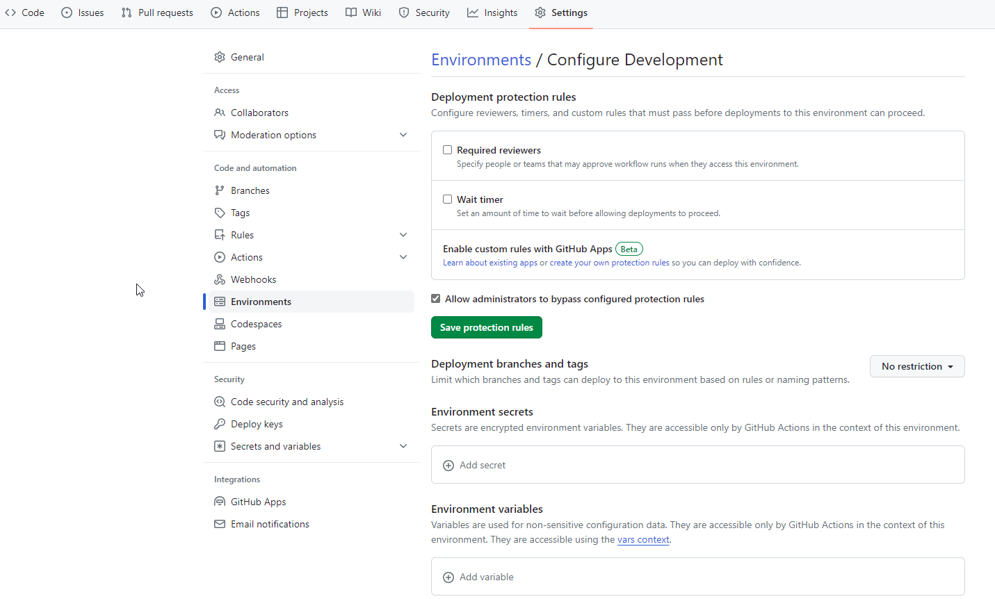
Task: Click the sidebar Actions play icon
Action: (x=220, y=257)
